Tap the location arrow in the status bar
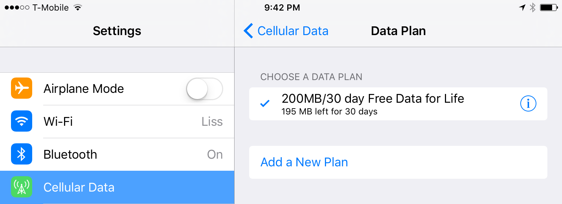The image size is (562, 204). [x=522, y=8]
